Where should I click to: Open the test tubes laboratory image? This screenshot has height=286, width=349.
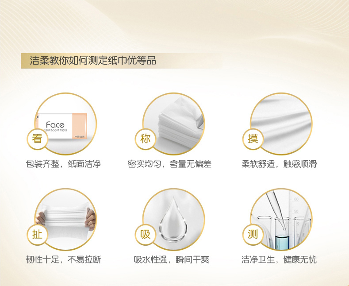pyautogui.click(x=281, y=220)
